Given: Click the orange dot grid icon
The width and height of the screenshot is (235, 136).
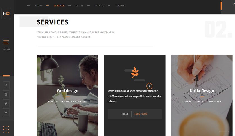Looking at the screenshot, I should coord(6,129).
